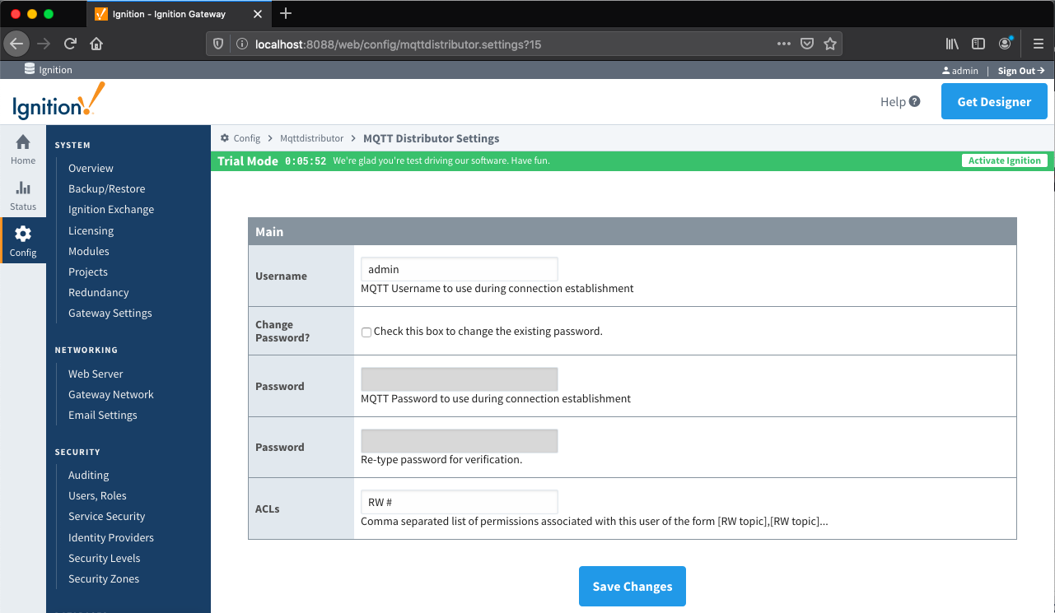Click the admin user icon
The height and width of the screenshot is (613, 1055).
coord(946,71)
